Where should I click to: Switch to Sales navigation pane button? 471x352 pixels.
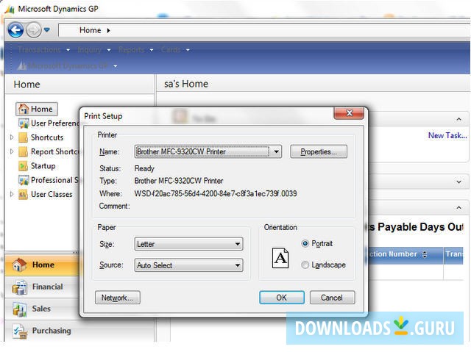pyautogui.click(x=42, y=309)
